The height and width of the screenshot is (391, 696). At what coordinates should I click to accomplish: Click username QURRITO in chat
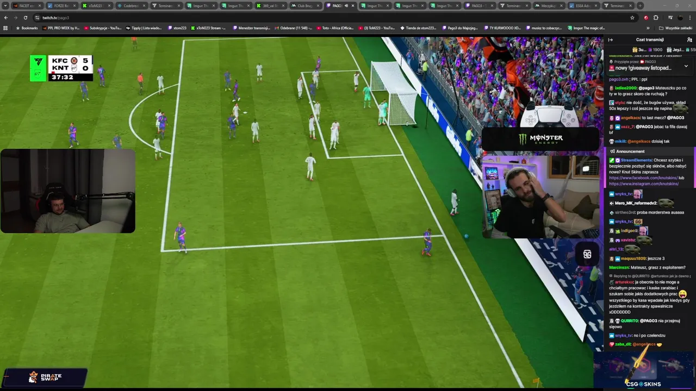pos(629,321)
